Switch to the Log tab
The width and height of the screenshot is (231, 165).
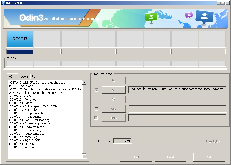click(x=12, y=76)
